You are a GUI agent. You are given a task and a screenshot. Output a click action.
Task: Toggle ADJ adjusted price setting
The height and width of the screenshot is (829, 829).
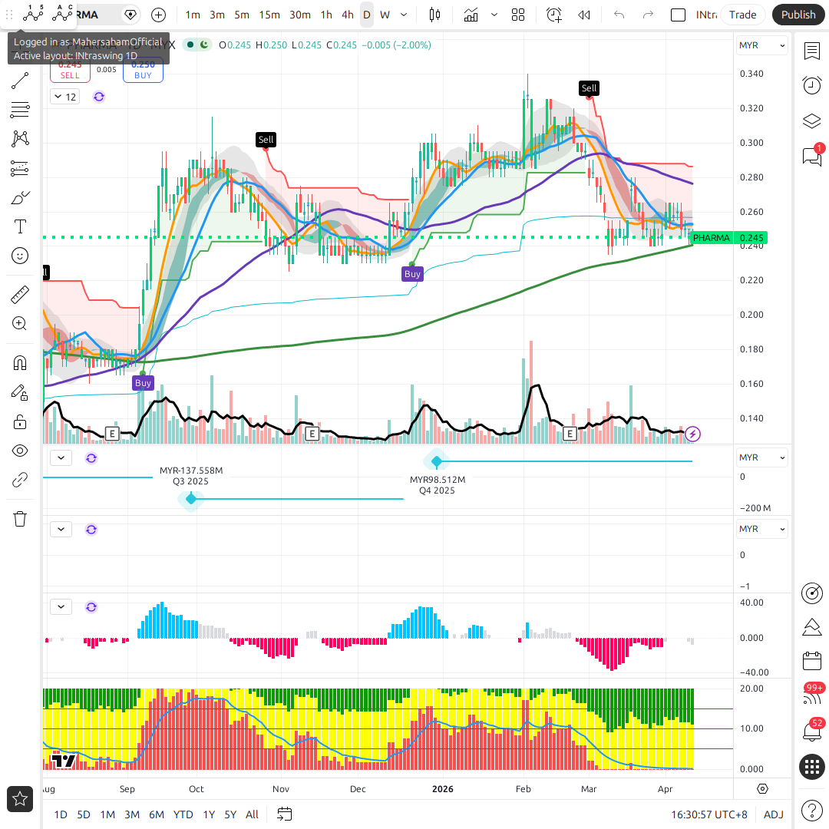773,814
